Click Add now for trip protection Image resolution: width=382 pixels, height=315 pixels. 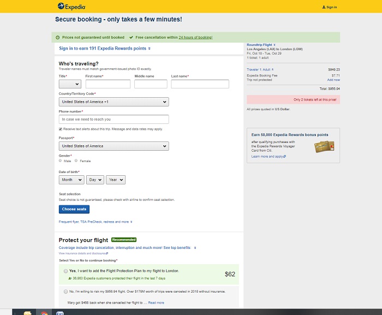click(333, 80)
